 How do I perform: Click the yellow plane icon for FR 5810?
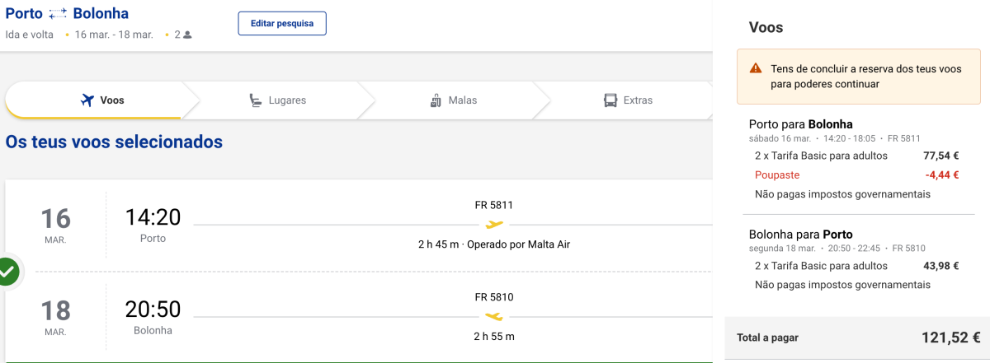tap(494, 316)
